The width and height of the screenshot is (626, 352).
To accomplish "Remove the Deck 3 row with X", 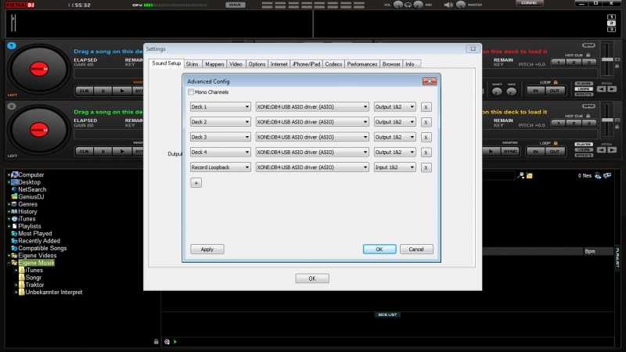I will pos(426,137).
